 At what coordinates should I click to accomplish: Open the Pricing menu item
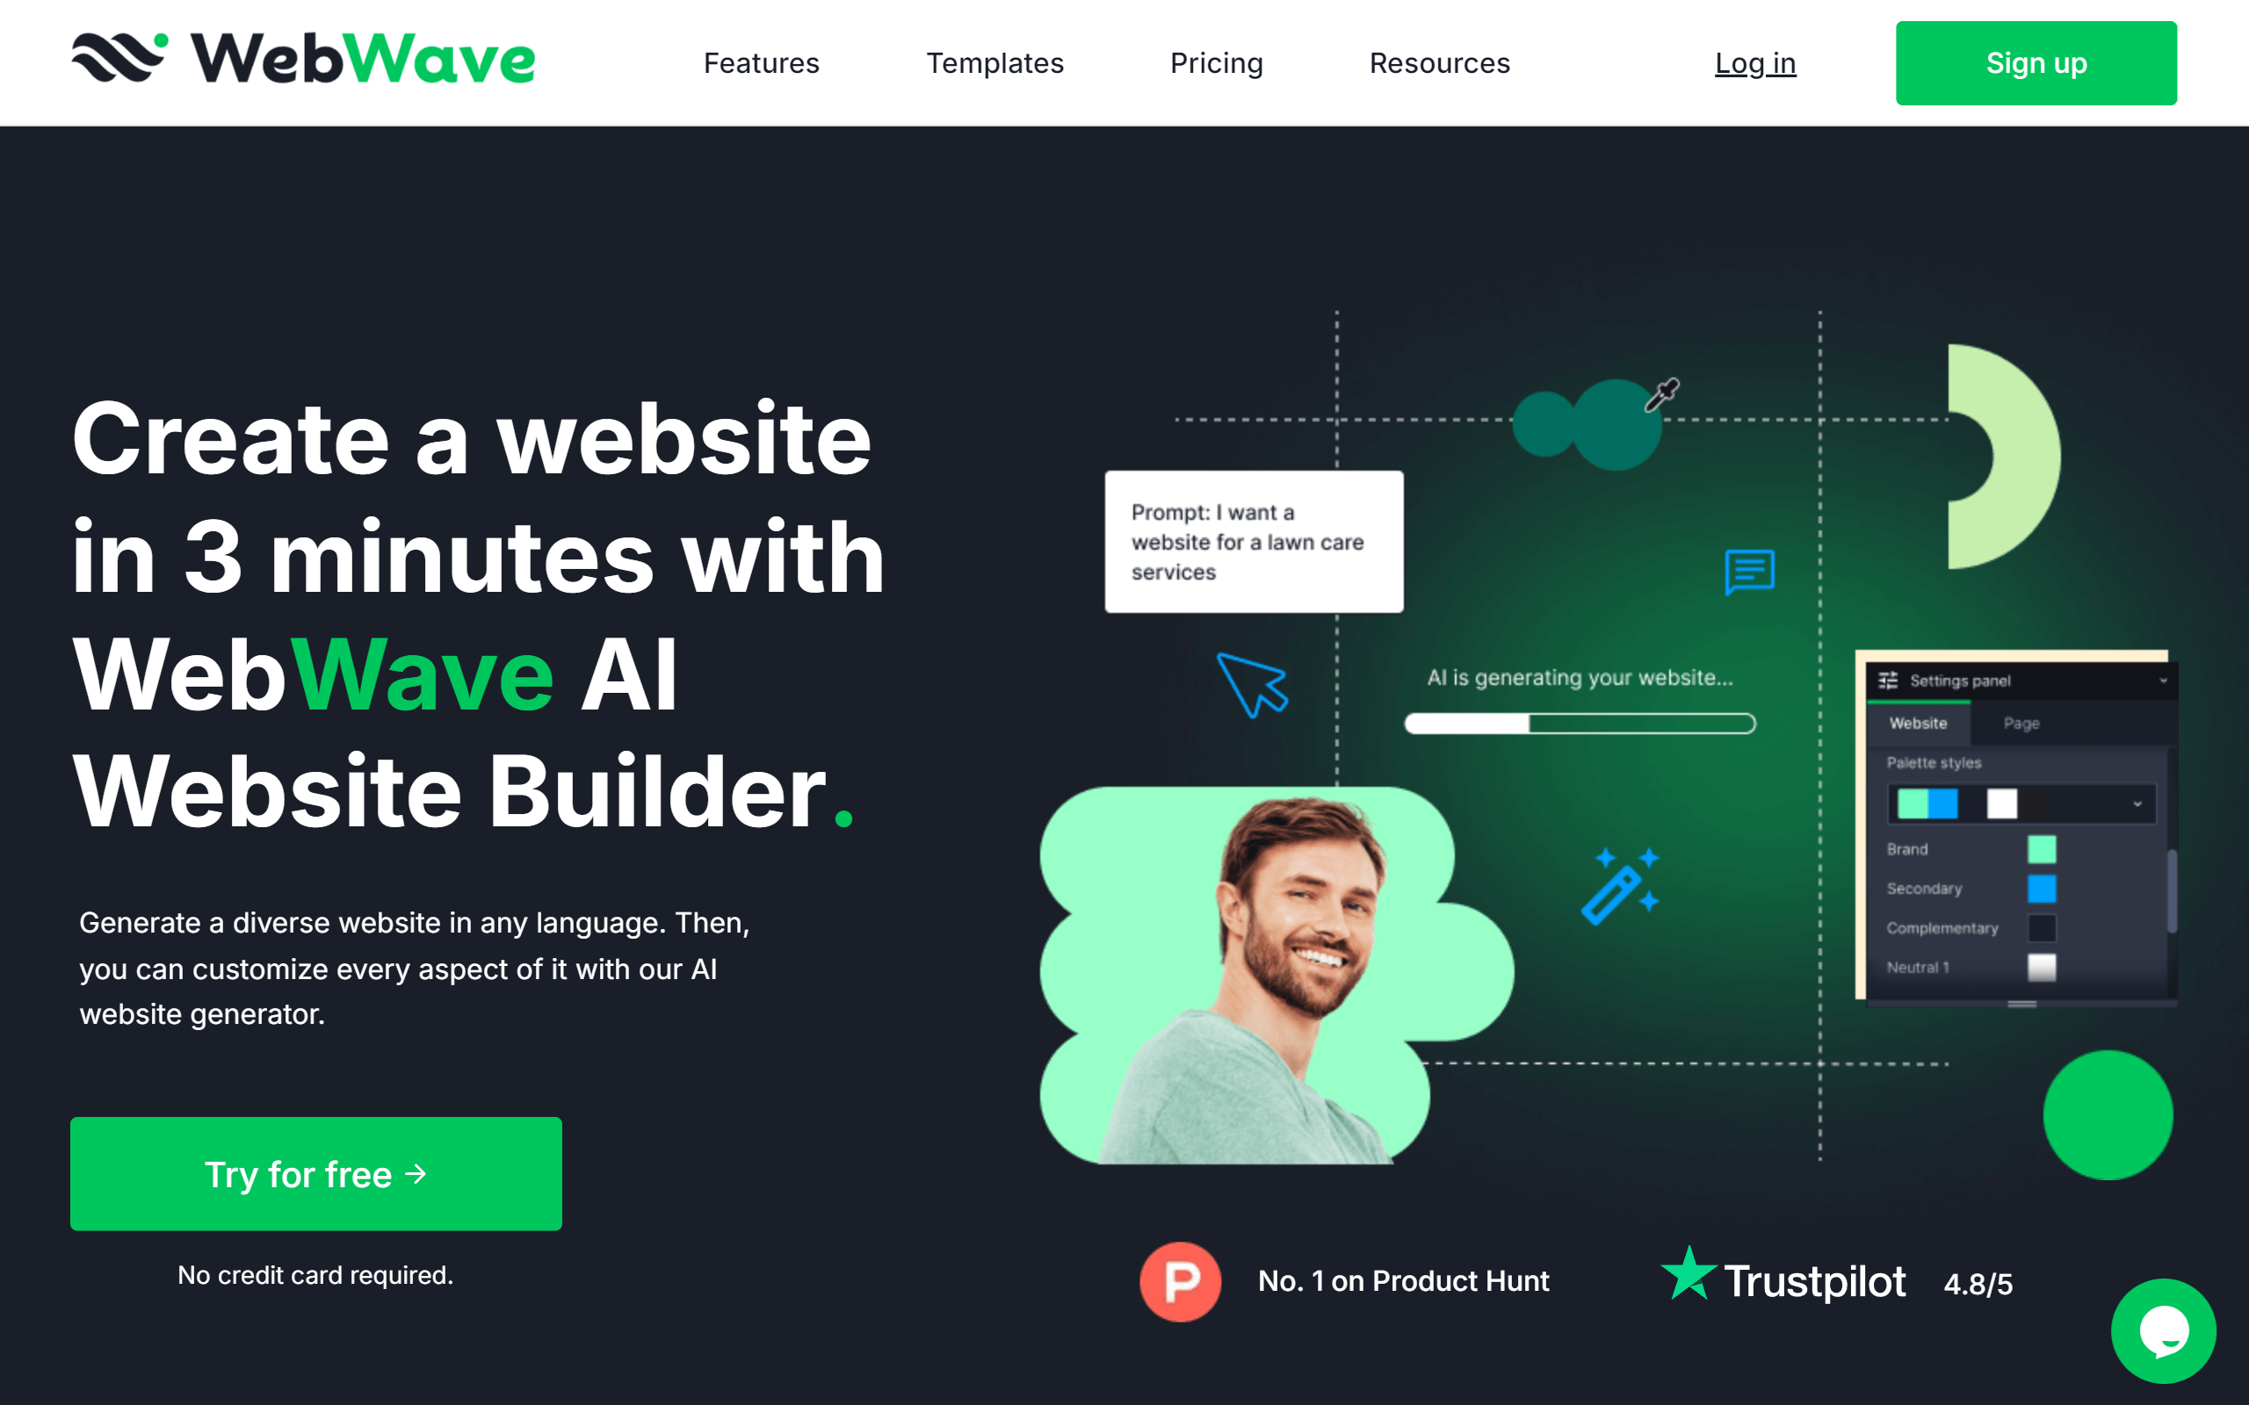pos(1218,61)
